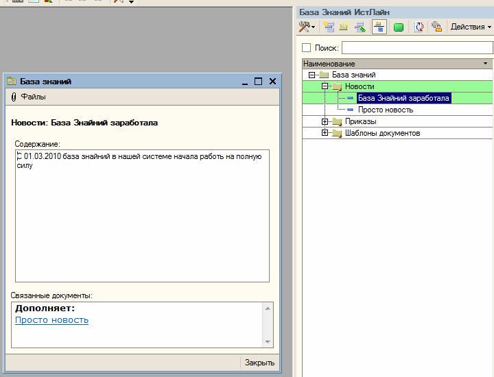Click the Просто новость item dash icon
The height and width of the screenshot is (377, 494).
[x=350, y=110]
